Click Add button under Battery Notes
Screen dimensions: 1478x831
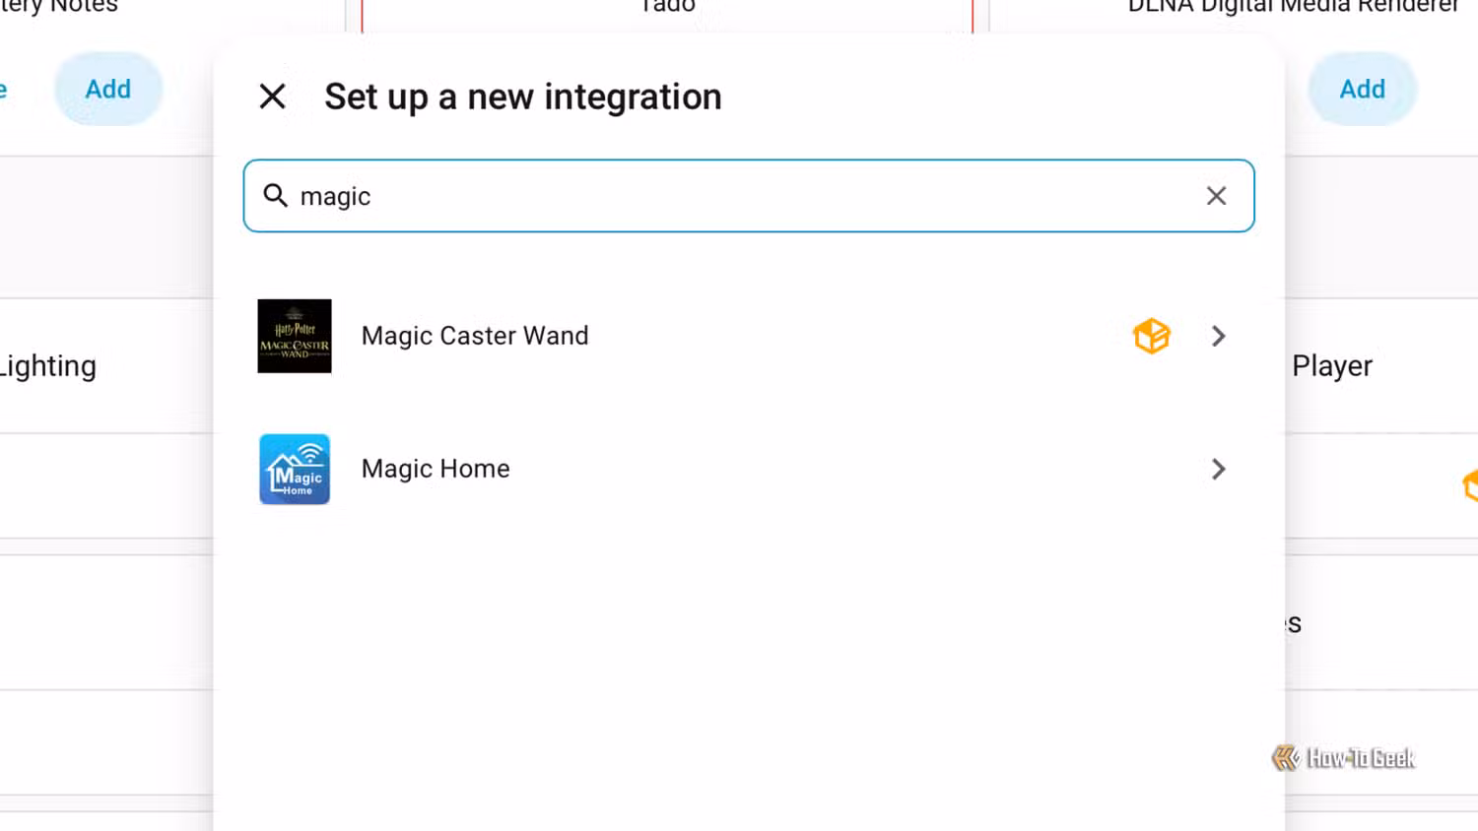tap(108, 89)
